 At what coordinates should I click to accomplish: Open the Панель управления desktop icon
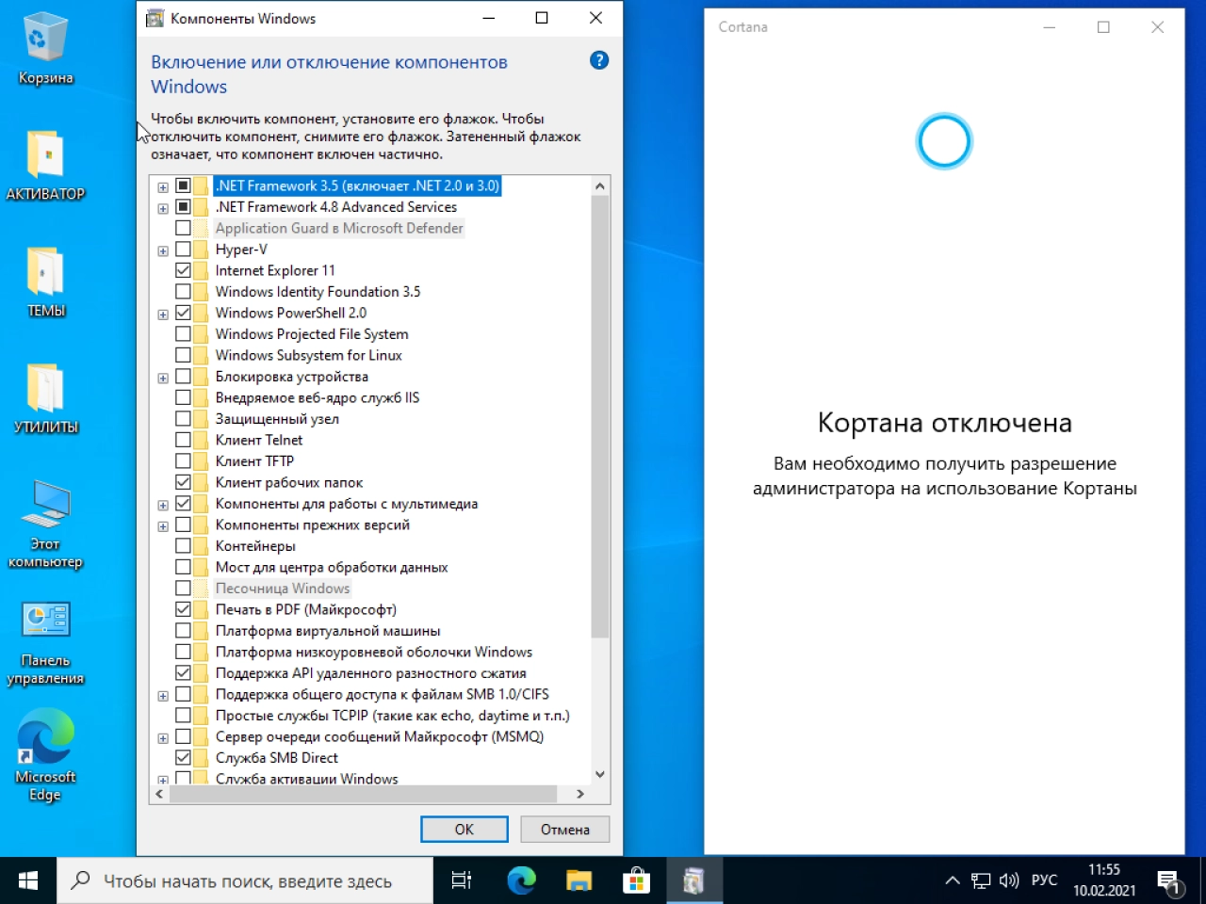[45, 643]
